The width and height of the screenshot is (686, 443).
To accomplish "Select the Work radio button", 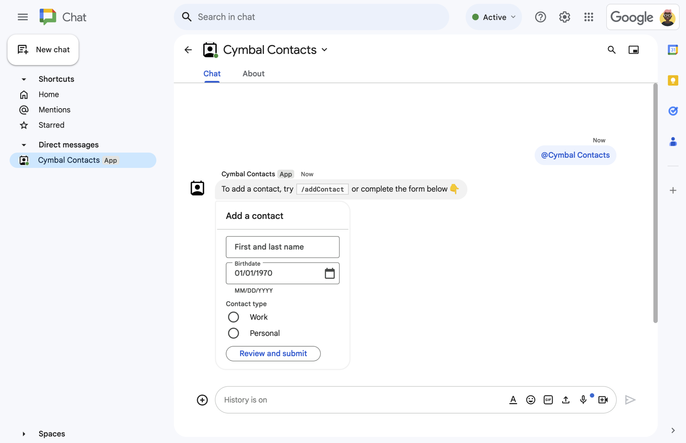I will click(x=232, y=317).
